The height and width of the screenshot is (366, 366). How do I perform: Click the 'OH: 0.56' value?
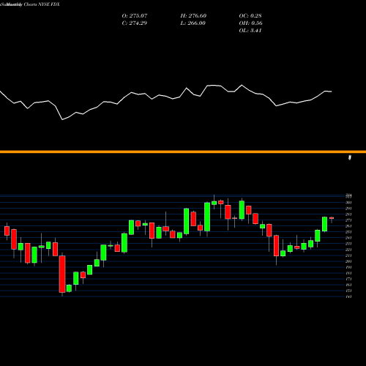point(250,23)
